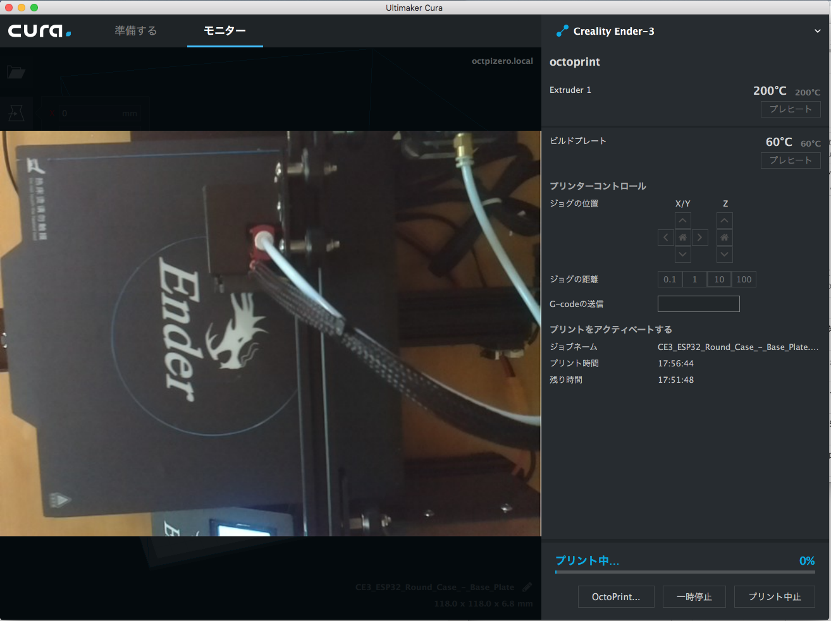Switch to the 準備する tab
Screen dimensions: 831x621
click(135, 30)
